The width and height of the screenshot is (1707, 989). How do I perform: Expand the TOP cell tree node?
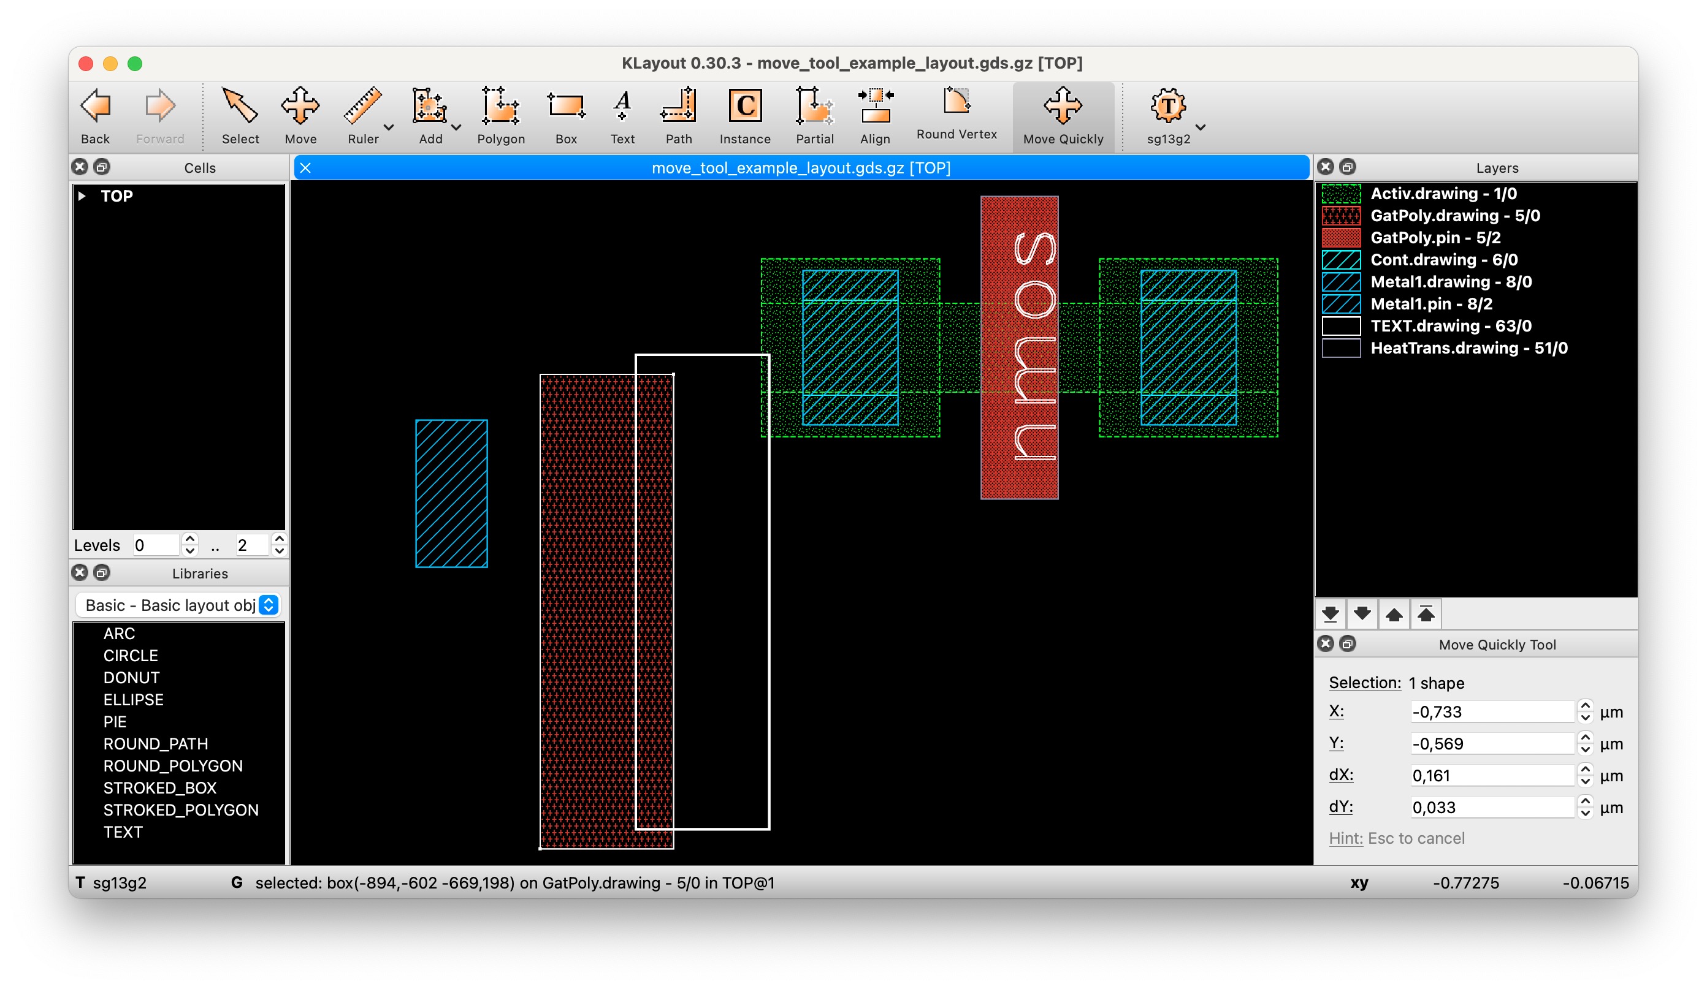pos(82,196)
